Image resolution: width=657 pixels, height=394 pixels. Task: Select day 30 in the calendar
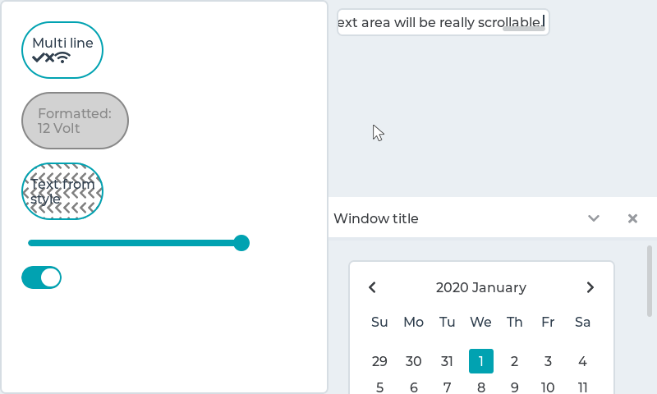click(x=413, y=361)
